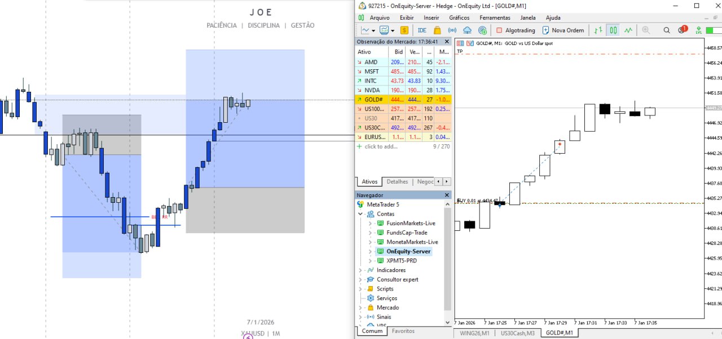The width and height of the screenshot is (722, 339).
Task: Toggle the Algotrading button
Action: coord(516,30)
